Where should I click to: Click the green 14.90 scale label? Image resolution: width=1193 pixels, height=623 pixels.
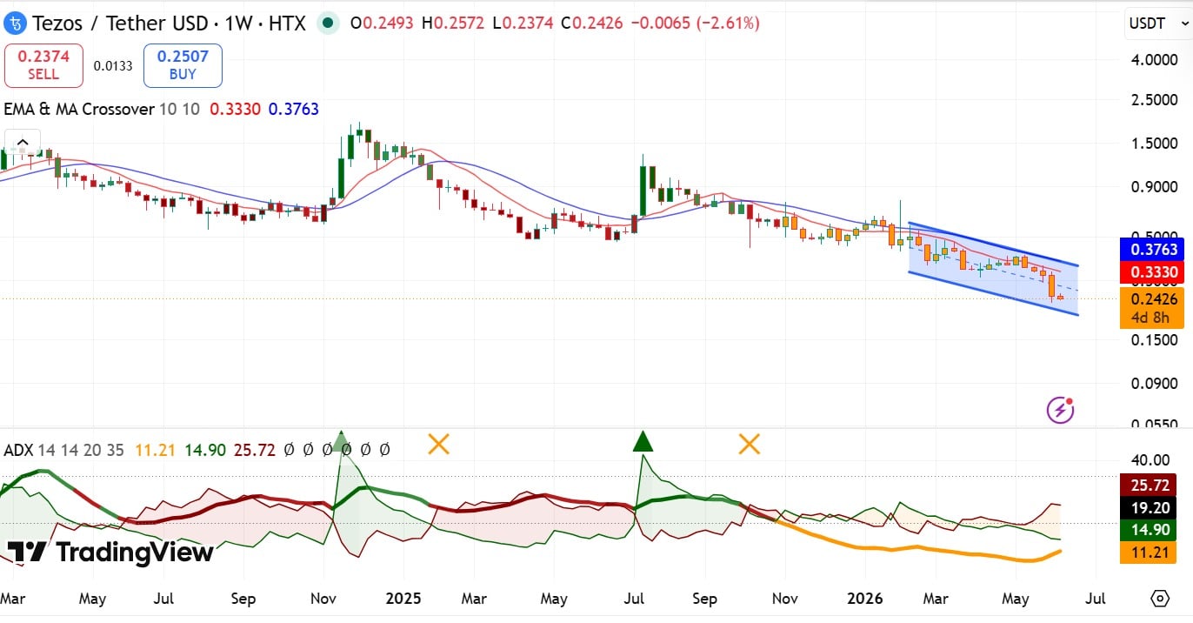pyautogui.click(x=1149, y=530)
